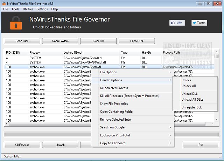Open the Utilities menu
The height and width of the screenshot is (161, 224).
click(x=28, y=9)
